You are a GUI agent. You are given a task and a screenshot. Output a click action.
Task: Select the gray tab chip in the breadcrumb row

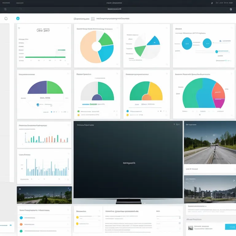point(93,19)
